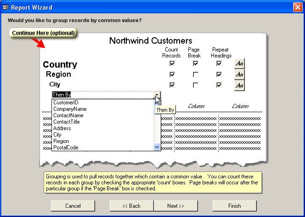Choose PostalCode from the Then By list
Viewport: 305px width, 217px height.
(103, 147)
